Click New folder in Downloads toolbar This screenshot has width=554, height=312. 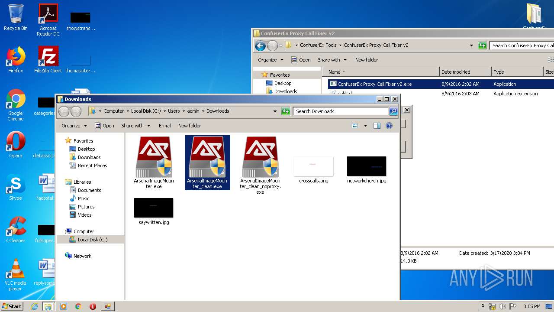coord(190,126)
